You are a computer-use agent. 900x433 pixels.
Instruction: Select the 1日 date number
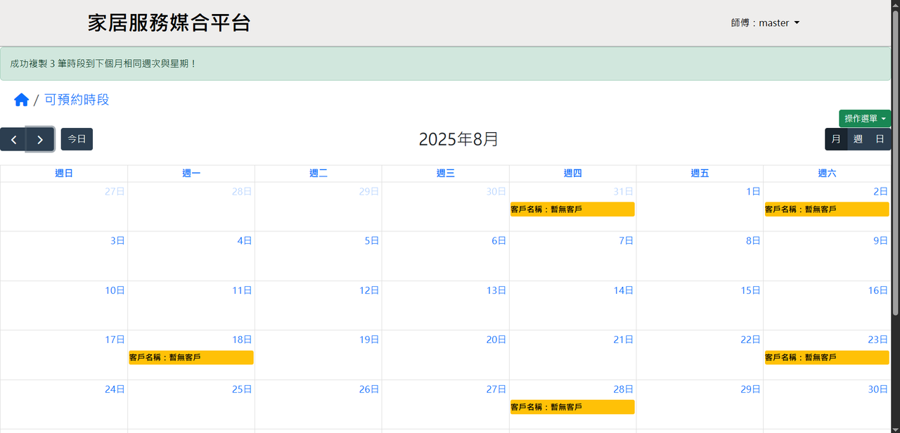(753, 191)
